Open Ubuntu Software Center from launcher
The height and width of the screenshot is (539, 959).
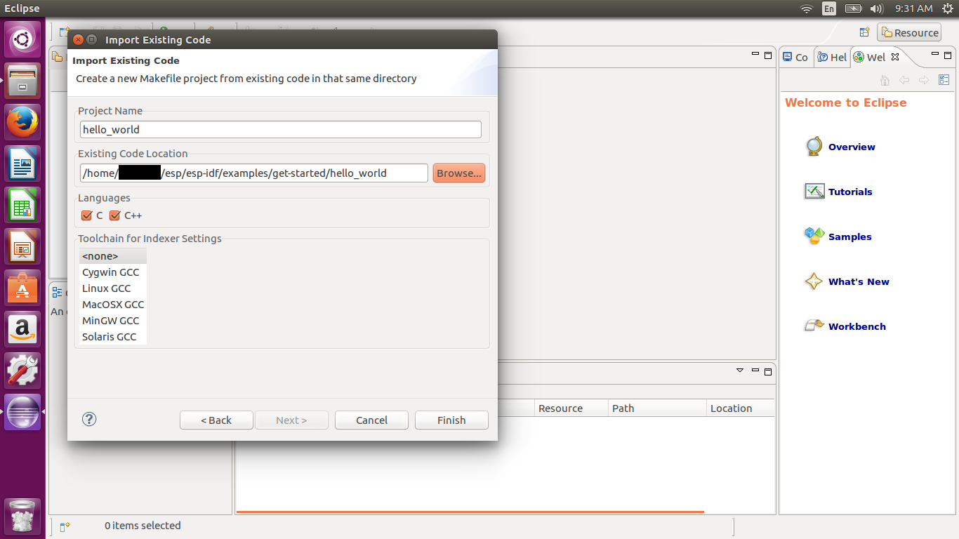(22, 288)
